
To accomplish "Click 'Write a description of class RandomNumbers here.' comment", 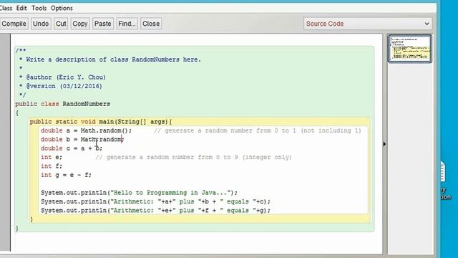I will (113, 59).
